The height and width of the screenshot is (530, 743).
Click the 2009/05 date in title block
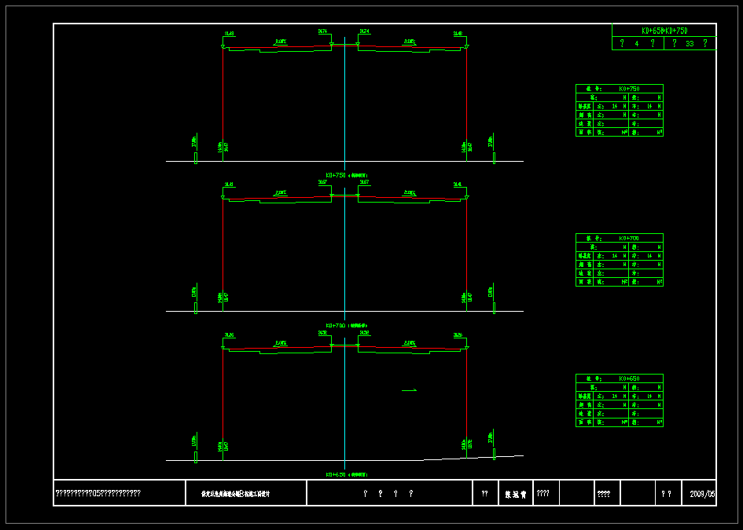pos(702,494)
